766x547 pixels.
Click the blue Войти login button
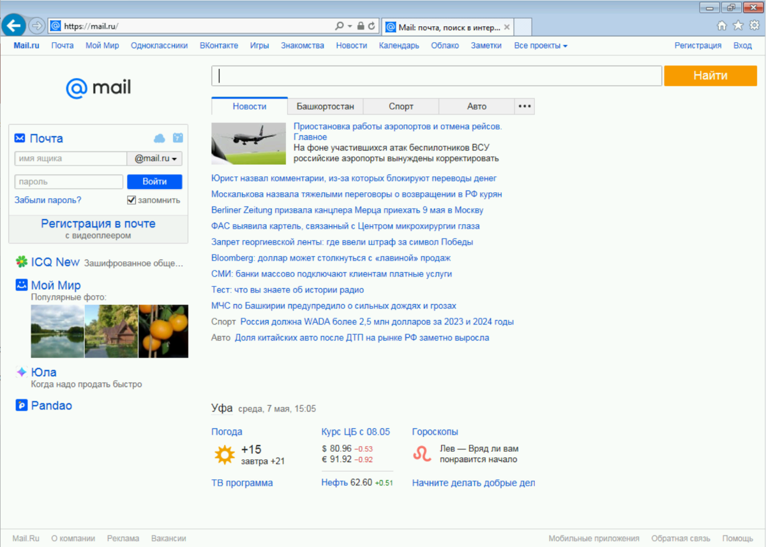point(154,181)
